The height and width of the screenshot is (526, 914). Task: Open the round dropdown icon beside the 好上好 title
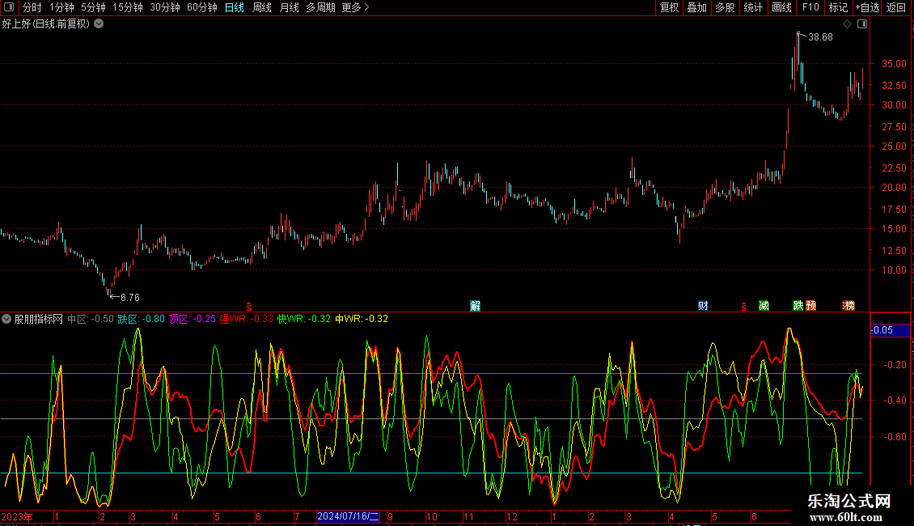(x=99, y=24)
